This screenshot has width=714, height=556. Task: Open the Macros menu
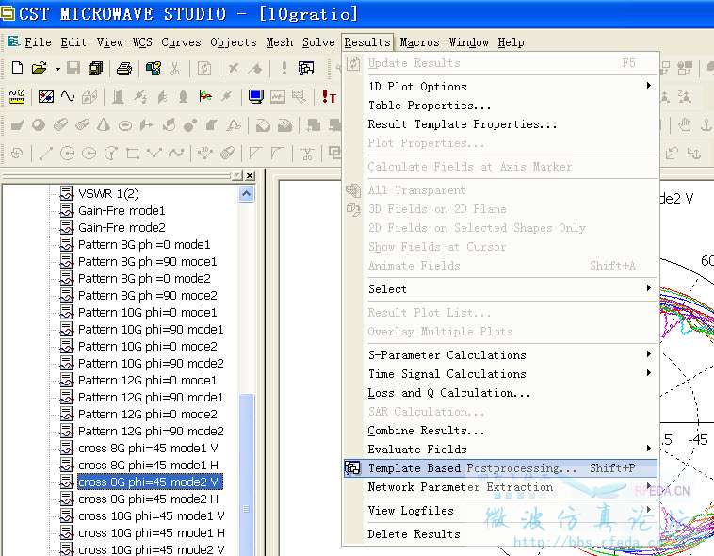[x=419, y=42]
